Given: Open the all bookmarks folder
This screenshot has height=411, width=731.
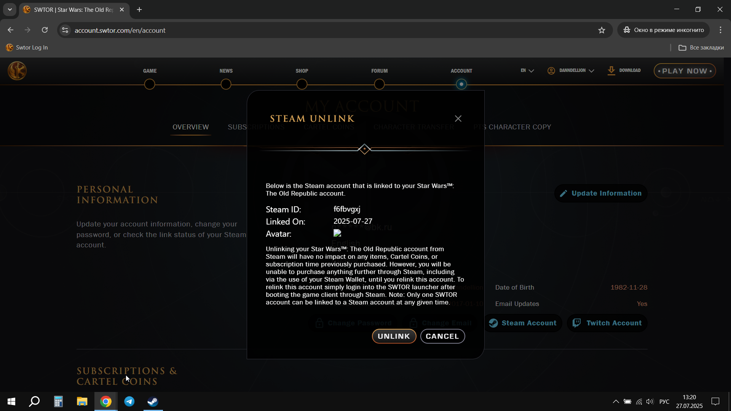Looking at the screenshot, I should click(x=701, y=48).
